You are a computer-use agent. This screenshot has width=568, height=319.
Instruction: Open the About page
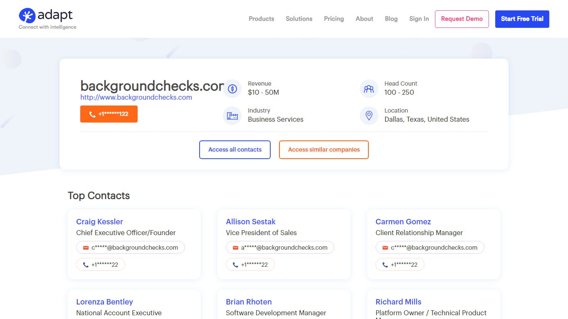click(364, 19)
